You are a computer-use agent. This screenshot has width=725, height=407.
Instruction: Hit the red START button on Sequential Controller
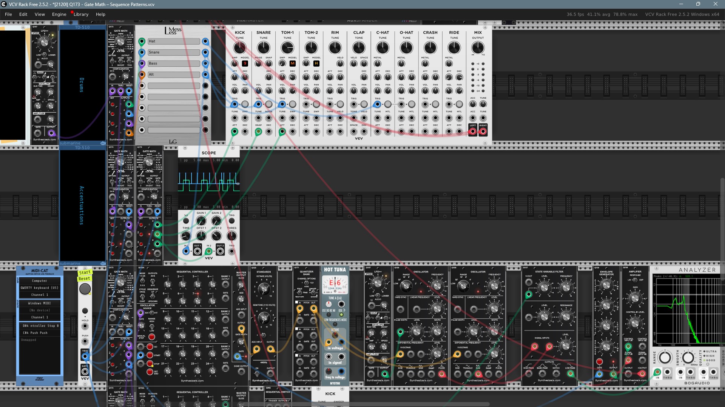coord(150,355)
